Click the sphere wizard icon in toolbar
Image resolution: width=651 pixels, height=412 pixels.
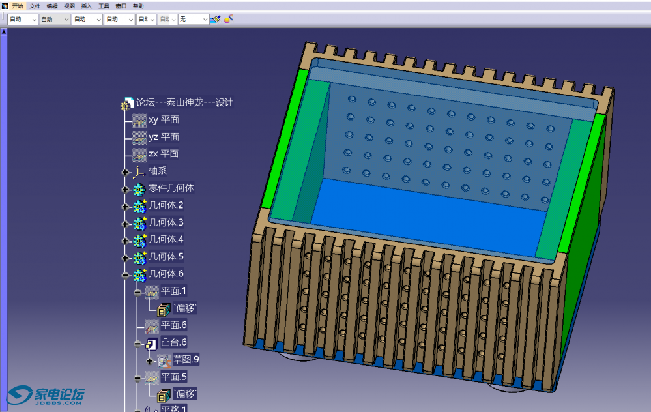[228, 19]
